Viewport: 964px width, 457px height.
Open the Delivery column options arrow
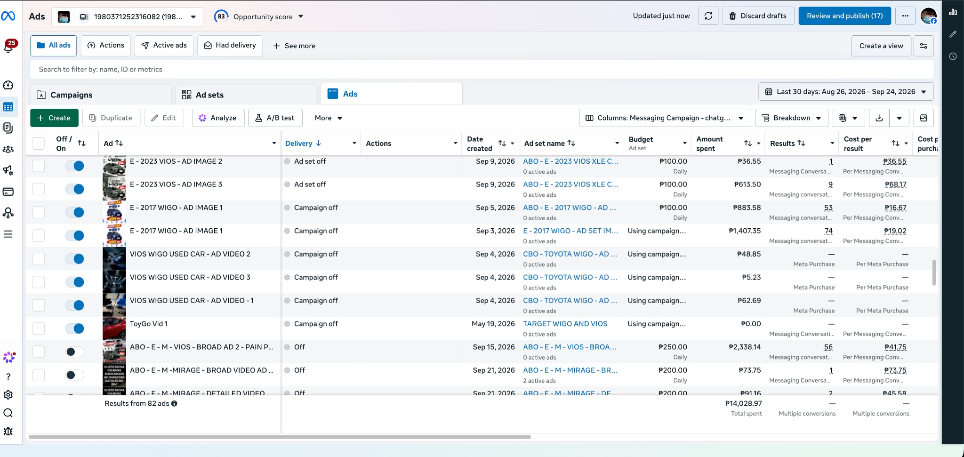tap(354, 144)
